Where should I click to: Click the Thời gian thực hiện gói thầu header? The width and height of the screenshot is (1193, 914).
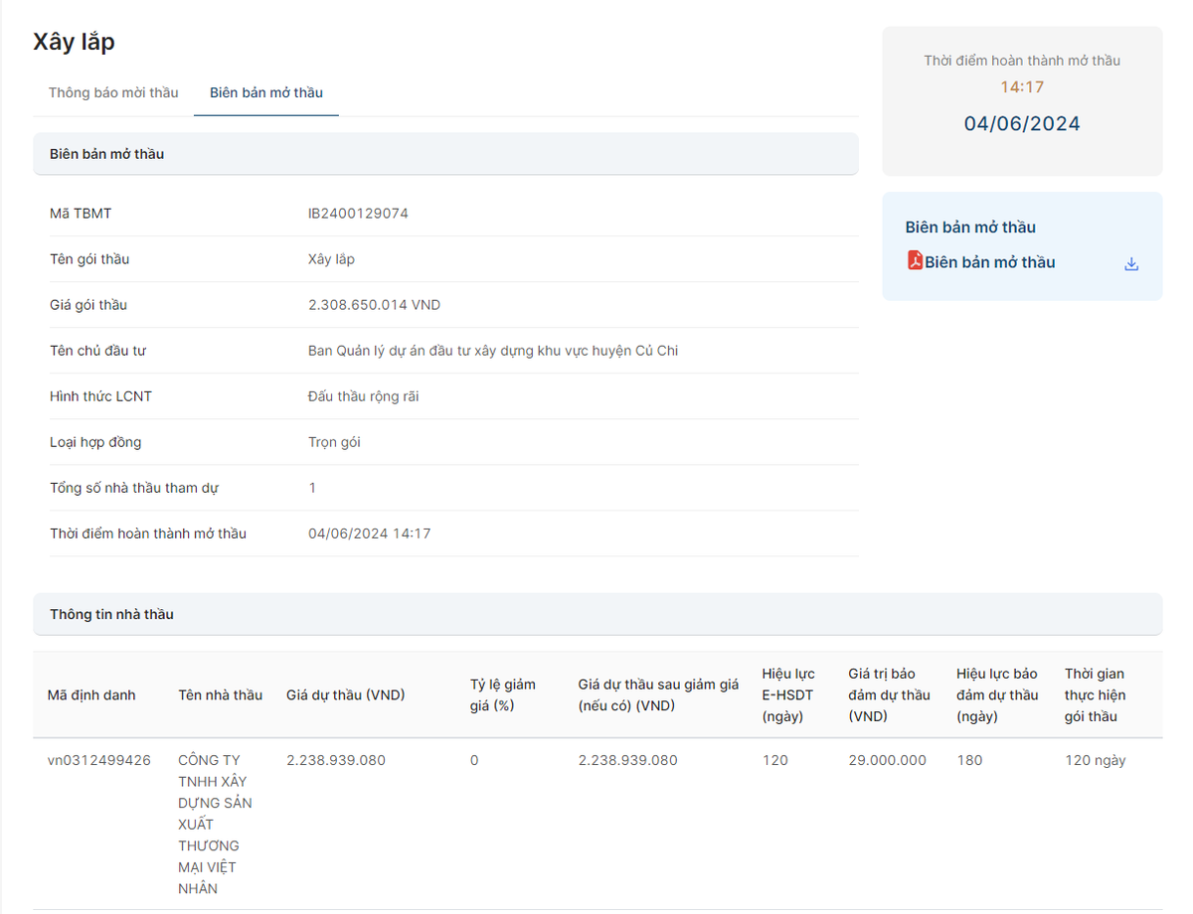pyautogui.click(x=1095, y=694)
